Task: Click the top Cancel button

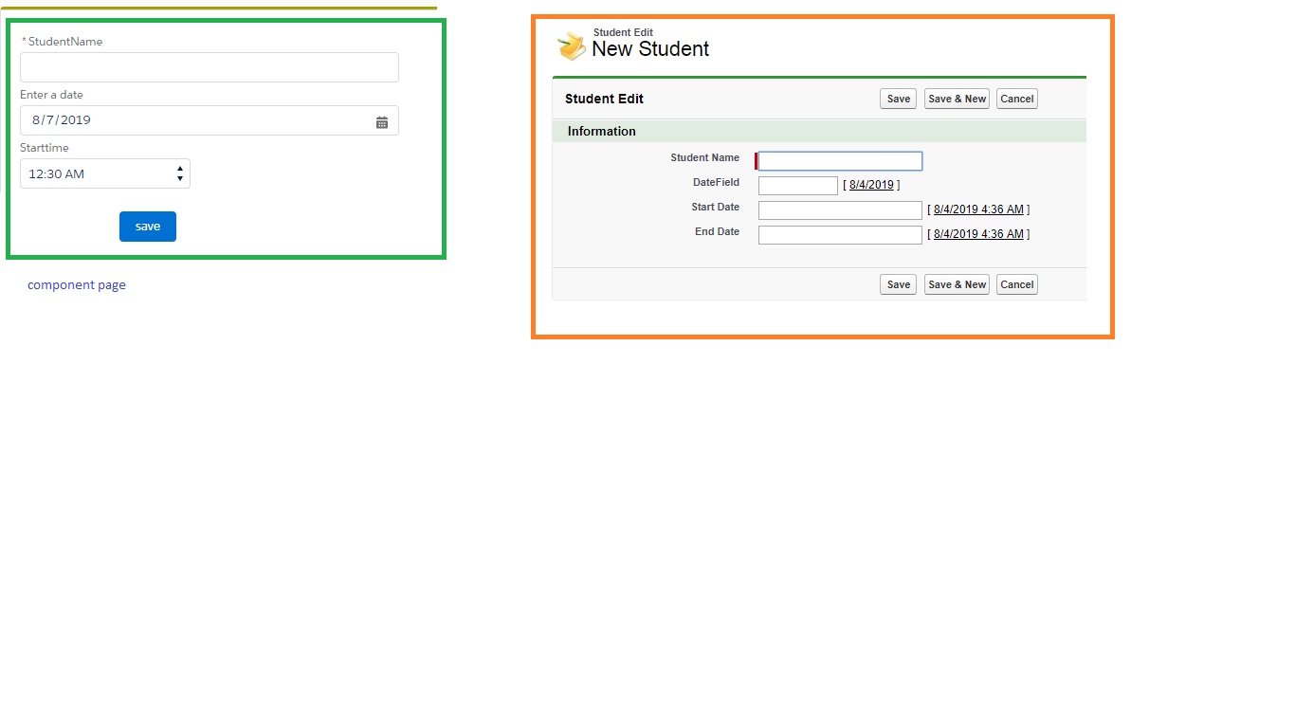Action: 1017,99
